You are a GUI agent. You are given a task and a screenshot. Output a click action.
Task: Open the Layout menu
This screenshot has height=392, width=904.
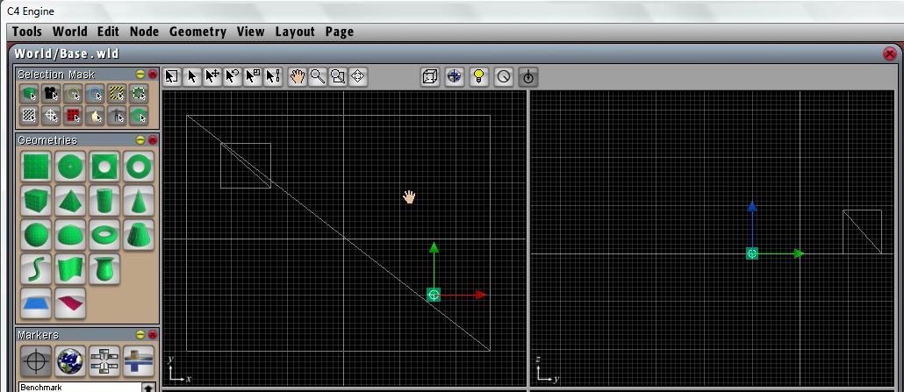[x=294, y=32]
